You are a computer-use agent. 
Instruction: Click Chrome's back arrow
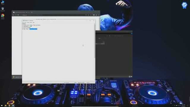pyautogui.click(x=13, y=15)
